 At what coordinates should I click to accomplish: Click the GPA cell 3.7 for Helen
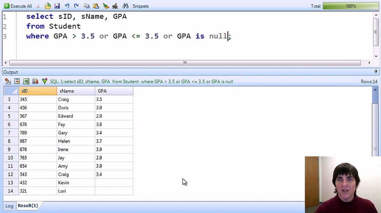pos(114,141)
